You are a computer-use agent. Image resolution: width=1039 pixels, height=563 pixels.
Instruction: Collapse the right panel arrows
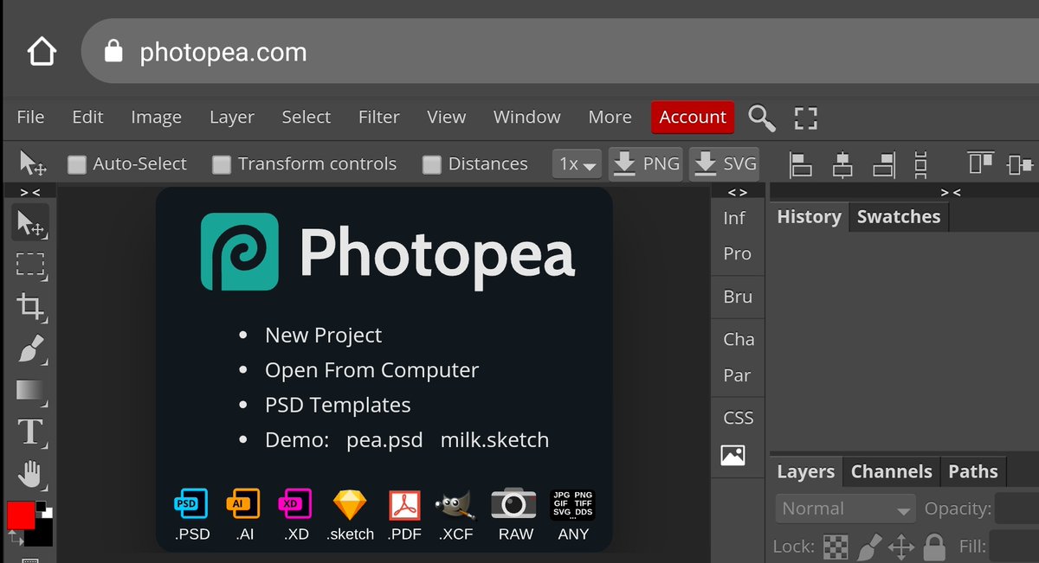950,191
